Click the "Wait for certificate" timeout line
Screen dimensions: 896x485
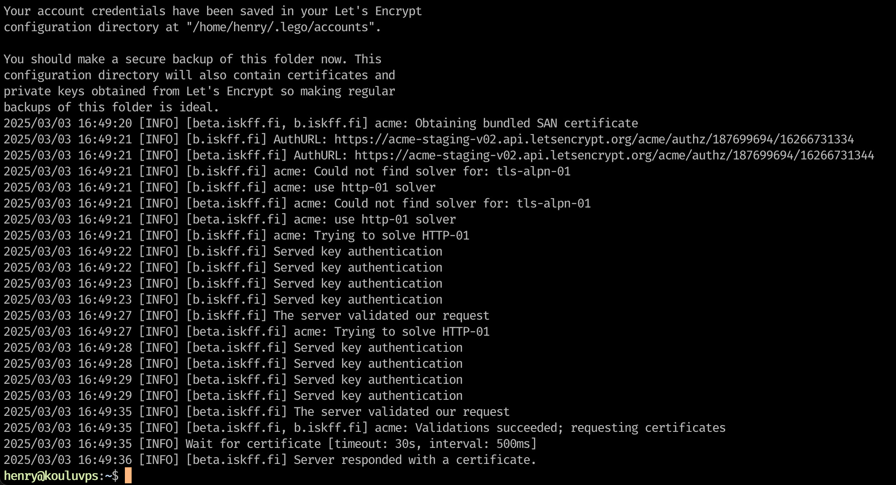point(361,444)
